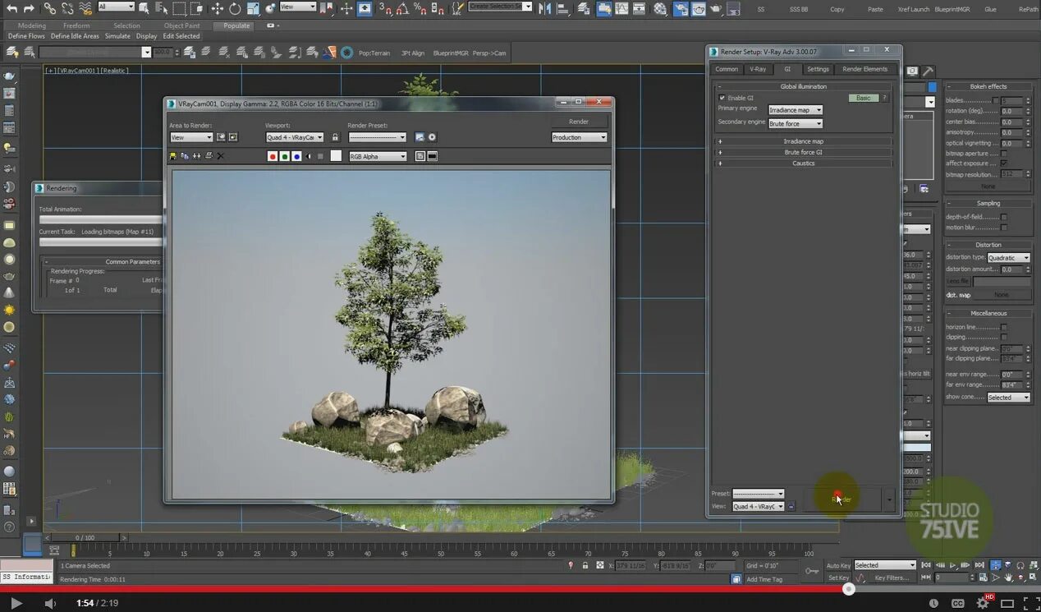The height and width of the screenshot is (612, 1041).
Task: Open the Populate ribbon tab
Action: pos(236,25)
